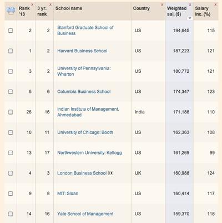The height and width of the screenshot is (223, 222).
Task: Sort by the 3 yr. rank header
Action: click(42, 11)
